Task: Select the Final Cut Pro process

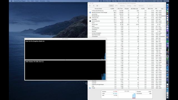Action: point(127,17)
